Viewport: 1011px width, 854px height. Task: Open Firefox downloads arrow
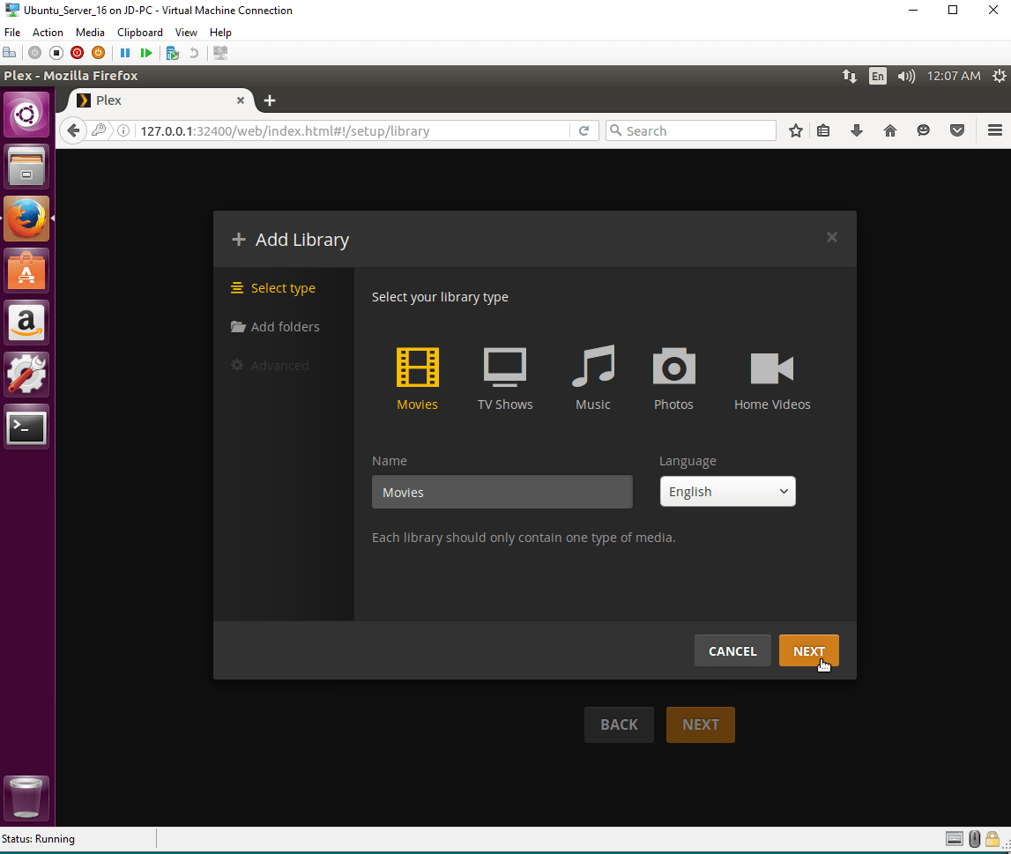(x=856, y=130)
